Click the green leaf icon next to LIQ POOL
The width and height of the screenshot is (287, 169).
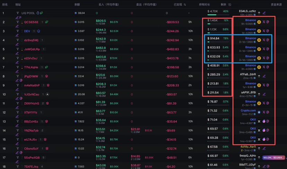[x=42, y=13]
